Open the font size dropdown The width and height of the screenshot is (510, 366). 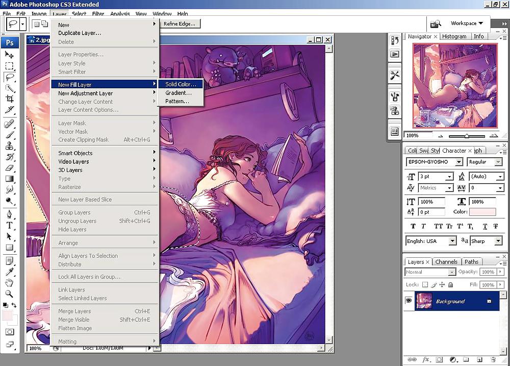point(449,177)
